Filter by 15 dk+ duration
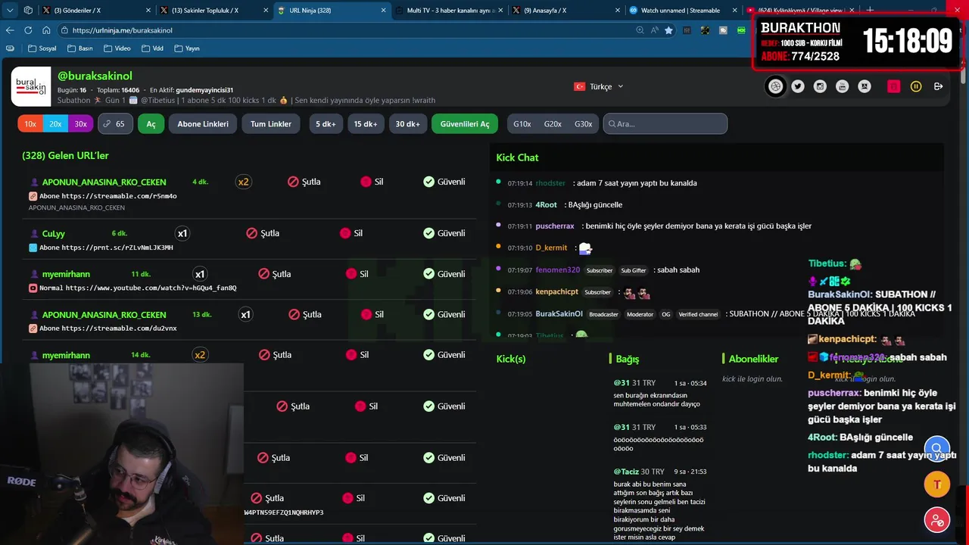 click(x=366, y=123)
